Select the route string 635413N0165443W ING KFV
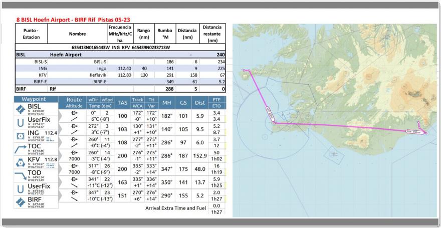Screen dimensions: 441x228 coord(120,47)
